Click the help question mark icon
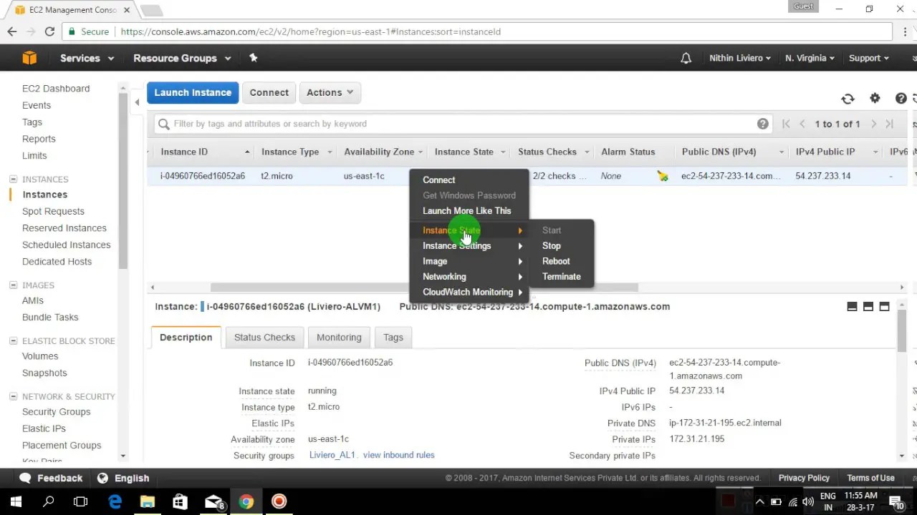The height and width of the screenshot is (515, 917). [901, 99]
